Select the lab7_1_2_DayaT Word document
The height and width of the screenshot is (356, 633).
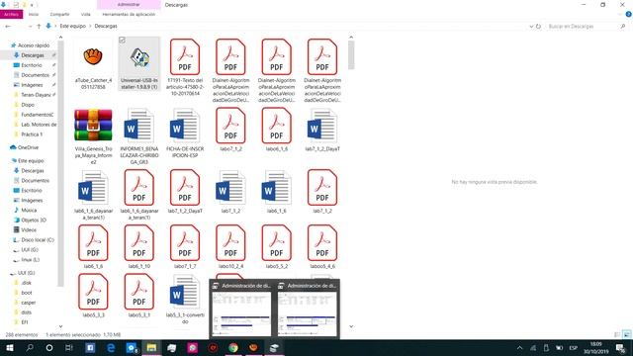pyautogui.click(x=322, y=130)
